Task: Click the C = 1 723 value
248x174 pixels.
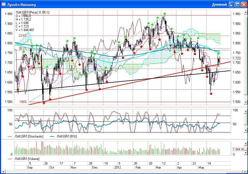Action: pos(22,26)
